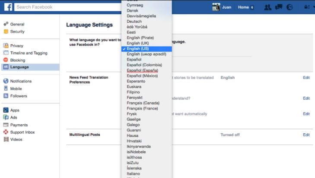The image size is (315, 178).
Task: Choose Esperanto from the list
Action: tap(136, 81)
